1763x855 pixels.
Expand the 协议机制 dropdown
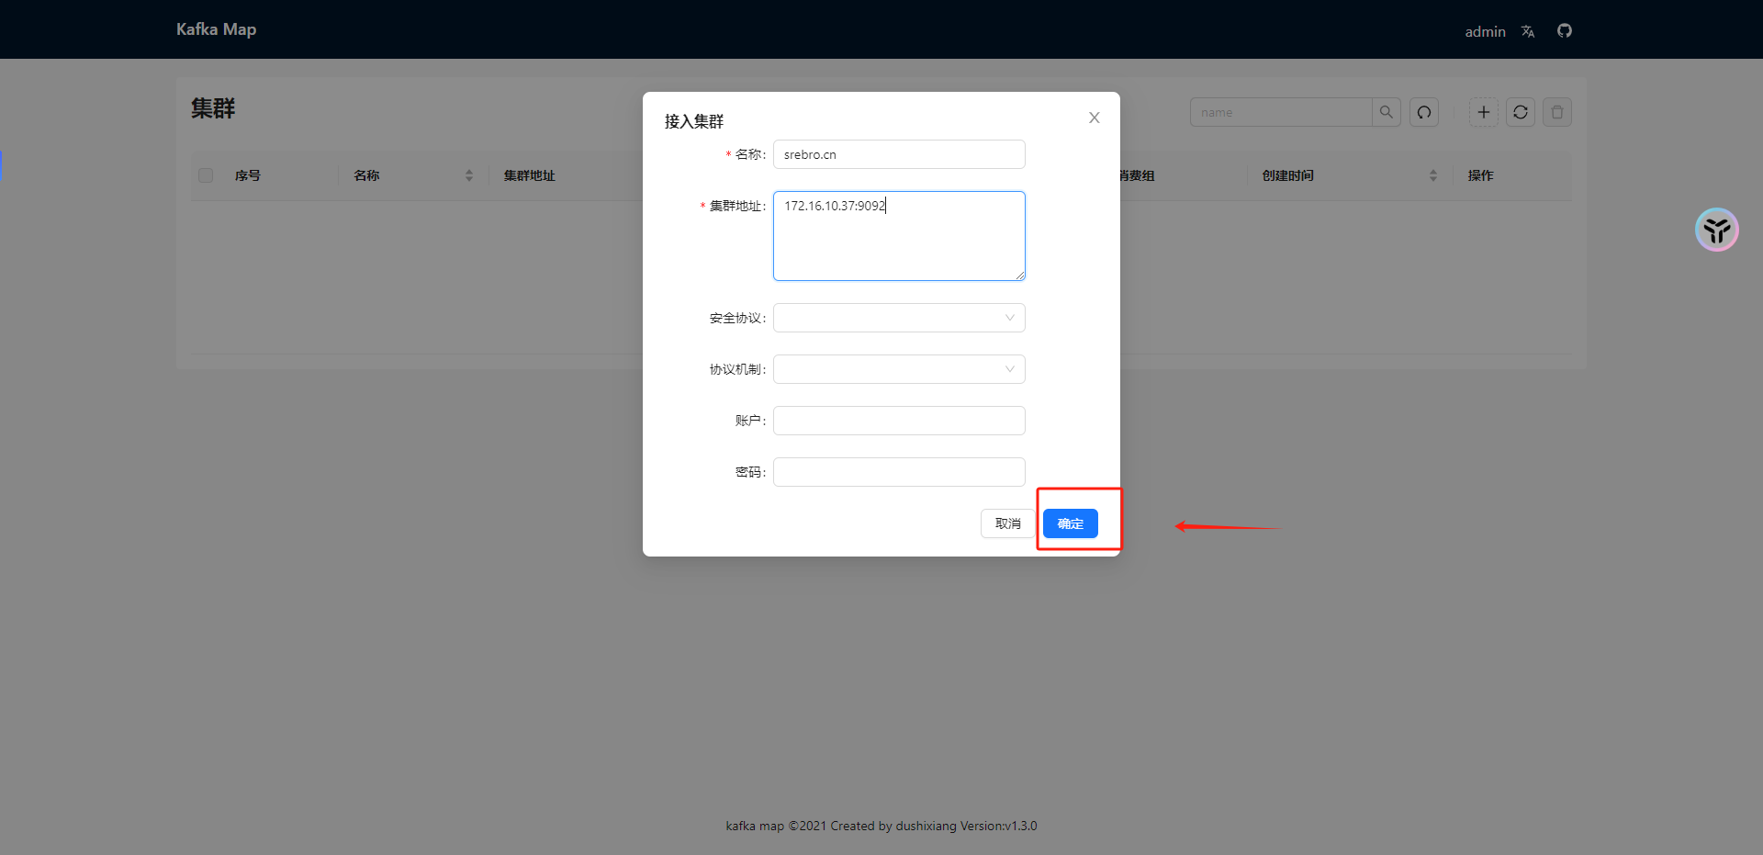click(899, 369)
